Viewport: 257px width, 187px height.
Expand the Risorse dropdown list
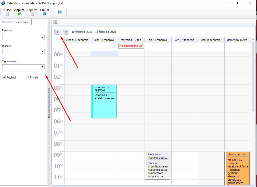(42, 52)
